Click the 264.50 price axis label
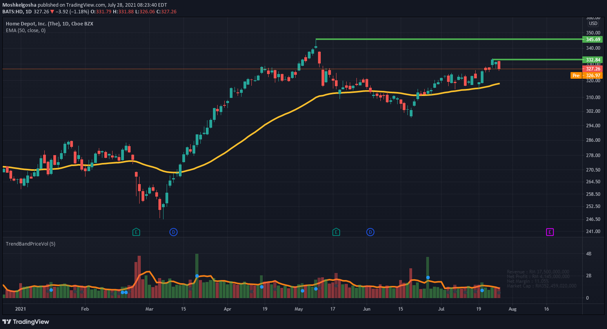This screenshot has height=329, width=607. pos(593,182)
